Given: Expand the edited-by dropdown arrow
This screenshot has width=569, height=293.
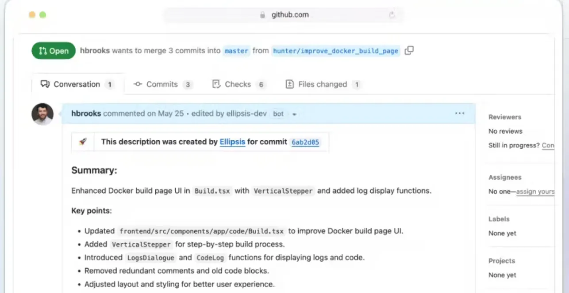Looking at the screenshot, I should [294, 114].
